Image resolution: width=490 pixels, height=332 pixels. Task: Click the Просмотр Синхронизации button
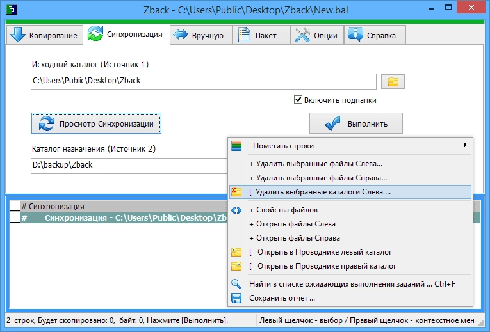click(x=96, y=123)
